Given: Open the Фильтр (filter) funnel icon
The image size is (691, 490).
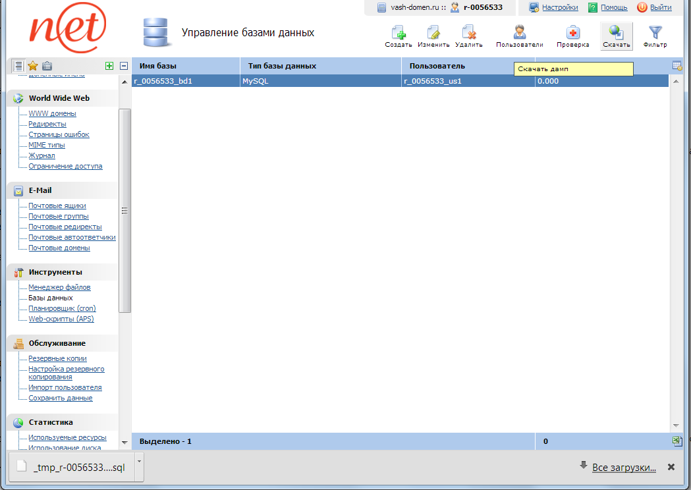Looking at the screenshot, I should coord(655,33).
